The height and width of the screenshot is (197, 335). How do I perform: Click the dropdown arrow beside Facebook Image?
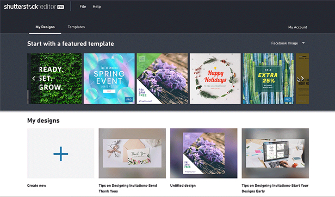point(303,43)
